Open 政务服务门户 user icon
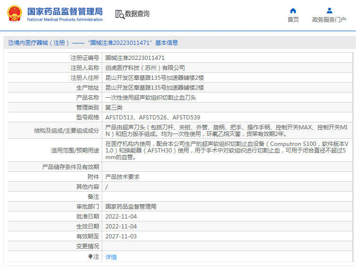356x270 pixels. click(329, 11)
